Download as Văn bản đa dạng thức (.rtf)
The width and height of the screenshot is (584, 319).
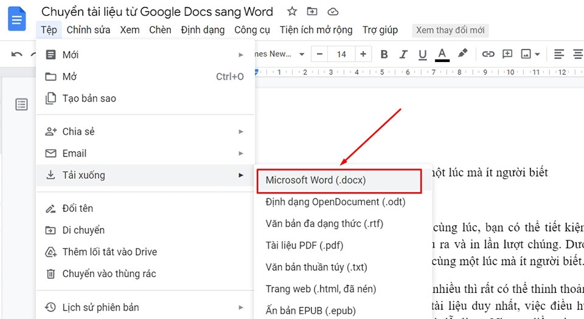(x=343, y=223)
